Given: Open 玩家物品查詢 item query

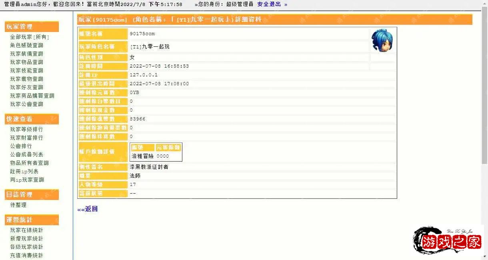Looking at the screenshot, I should pos(26,62).
